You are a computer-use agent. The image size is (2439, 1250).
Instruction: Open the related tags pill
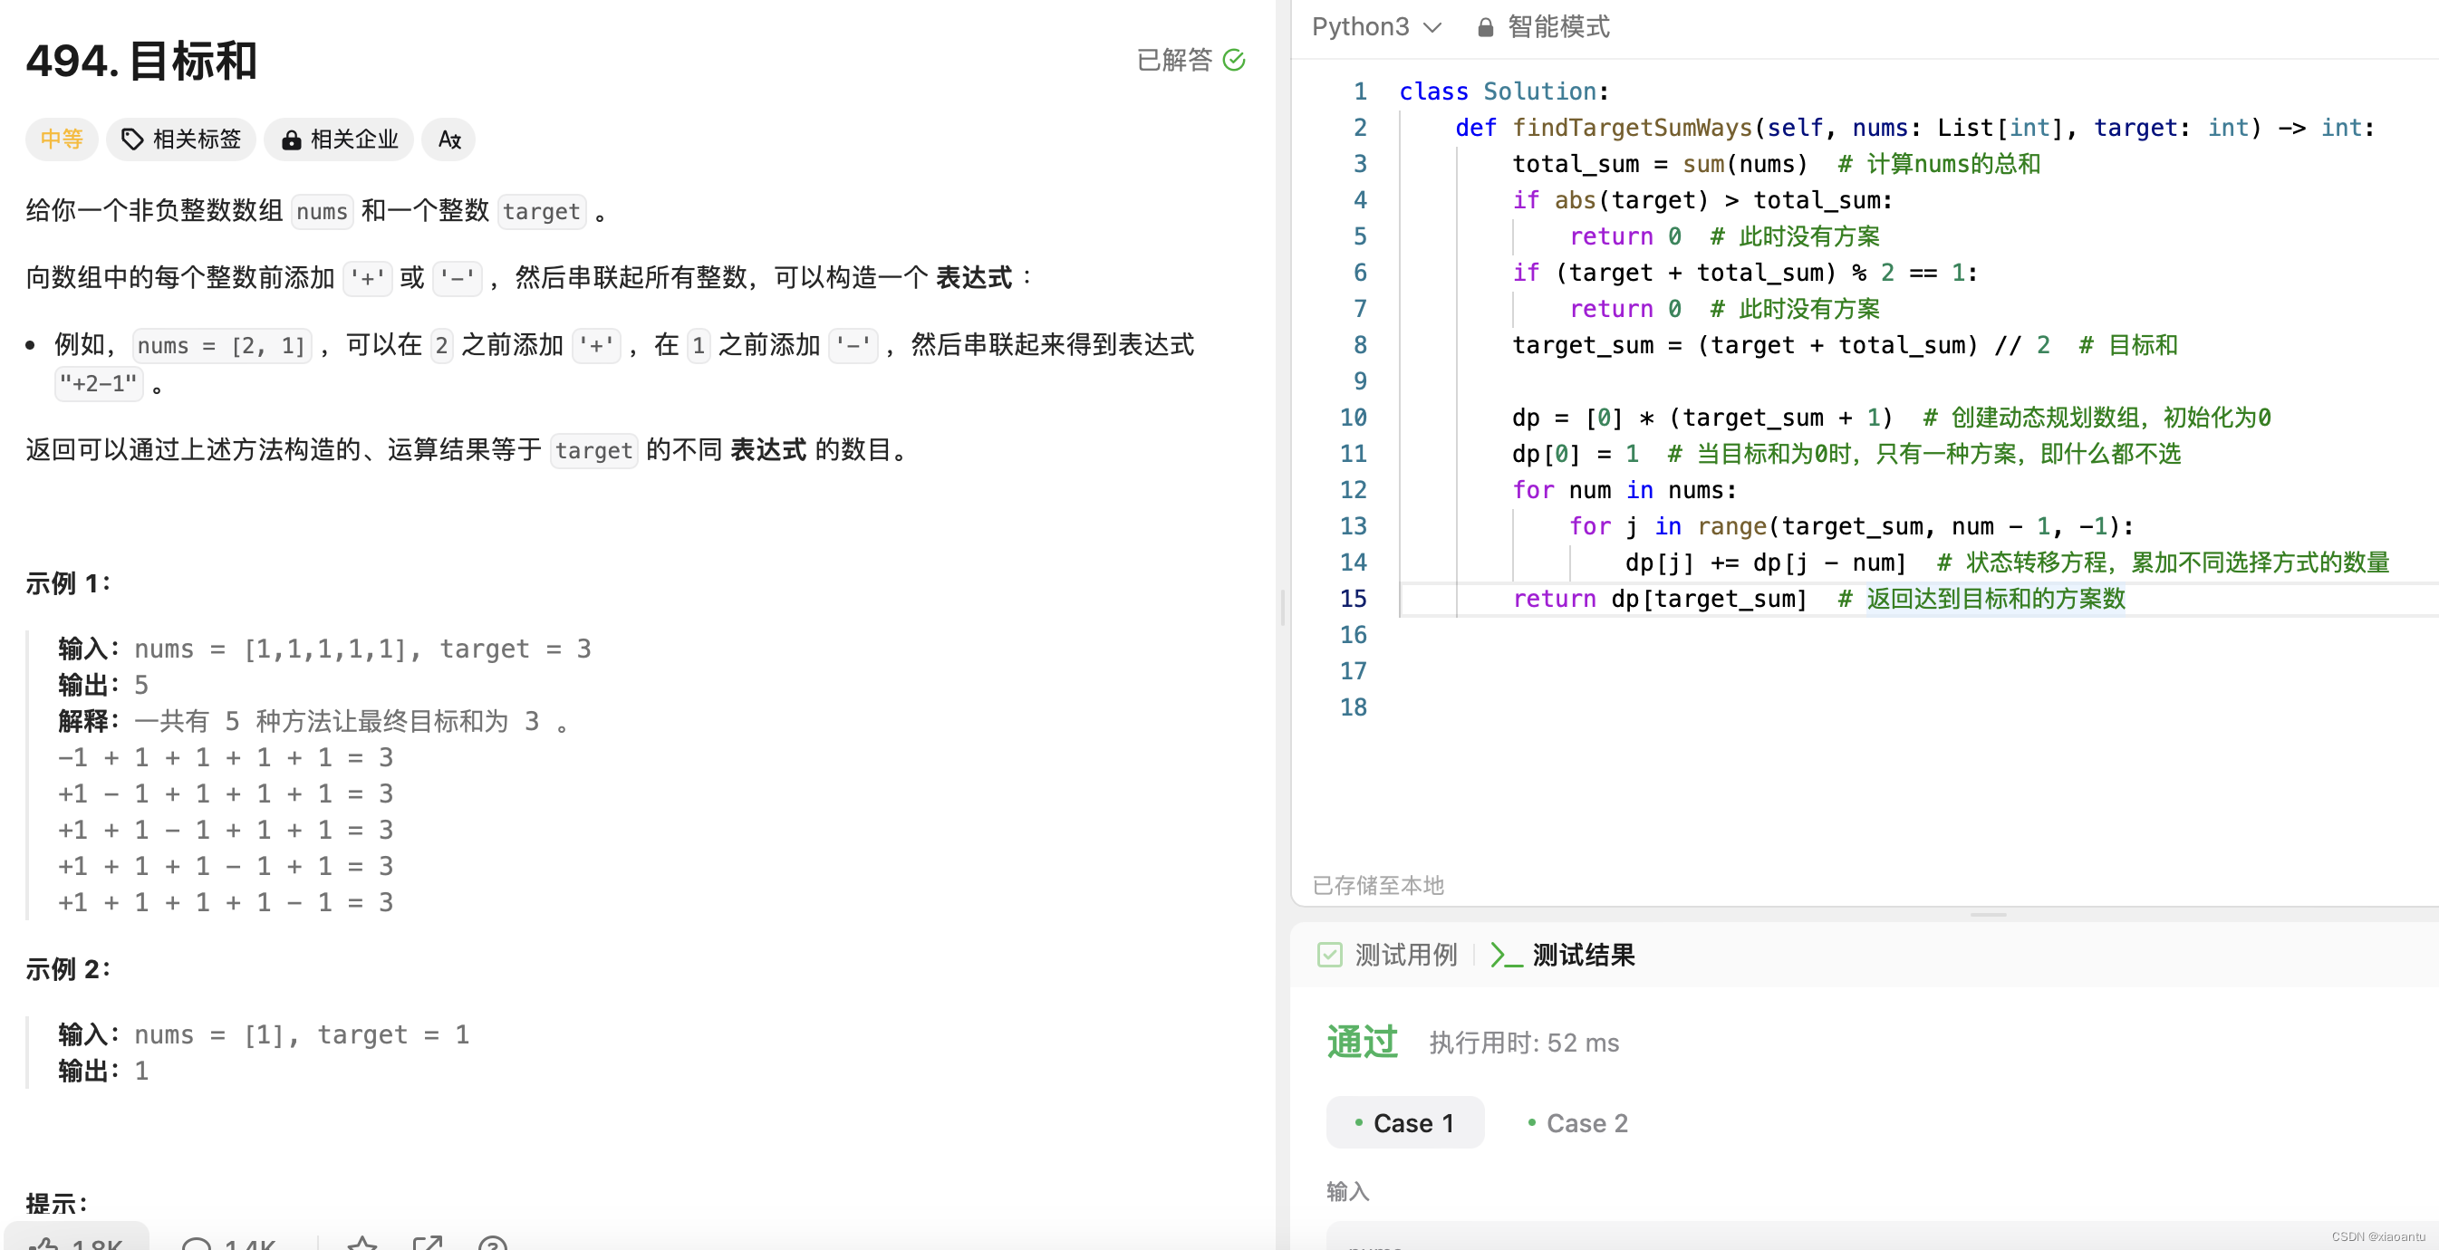point(182,139)
